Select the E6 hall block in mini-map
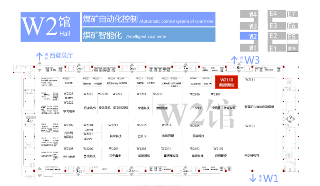The width and height of the screenshot is (320, 186). pyautogui.click(x=293, y=26)
